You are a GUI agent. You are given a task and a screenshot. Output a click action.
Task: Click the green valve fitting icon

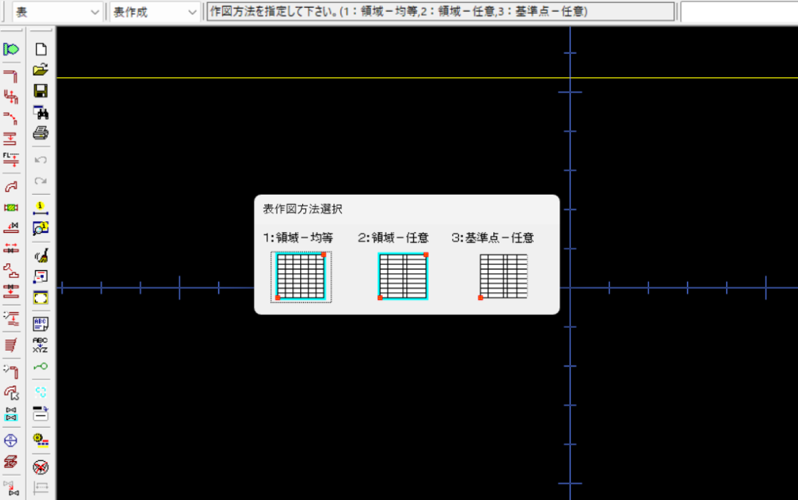pos(12,208)
